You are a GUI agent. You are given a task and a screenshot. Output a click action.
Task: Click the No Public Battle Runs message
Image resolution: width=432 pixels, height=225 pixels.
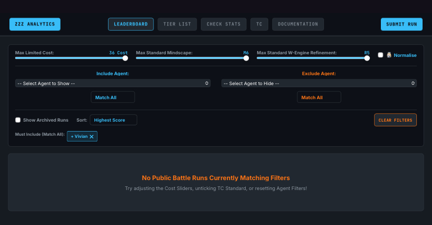pos(215,178)
